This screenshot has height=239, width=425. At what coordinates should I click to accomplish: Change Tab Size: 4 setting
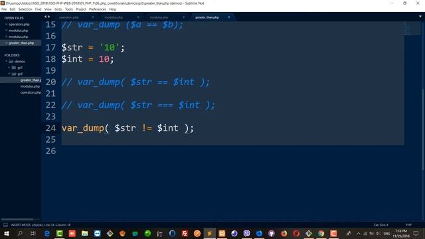pos(381,225)
